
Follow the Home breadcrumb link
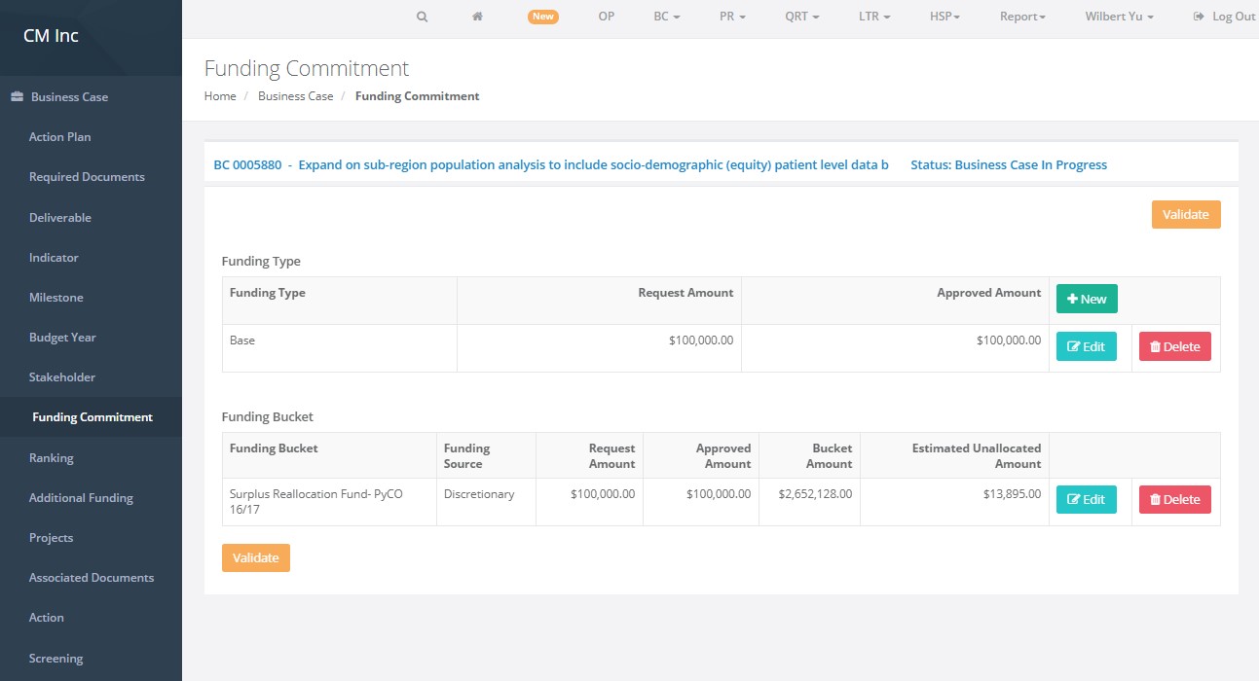point(220,96)
